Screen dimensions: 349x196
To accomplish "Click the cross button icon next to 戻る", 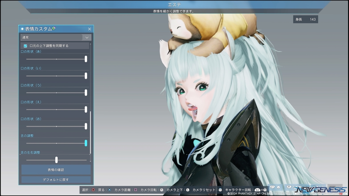I will 109,190.
